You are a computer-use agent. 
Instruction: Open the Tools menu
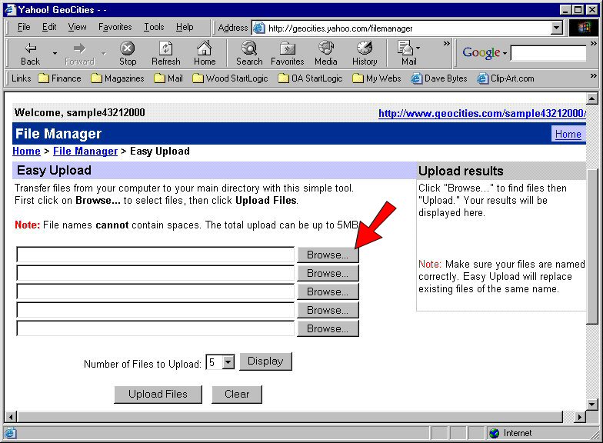click(154, 27)
